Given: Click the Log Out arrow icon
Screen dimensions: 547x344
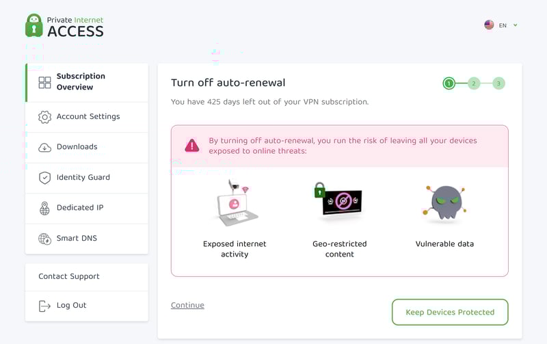Looking at the screenshot, I should click(44, 306).
